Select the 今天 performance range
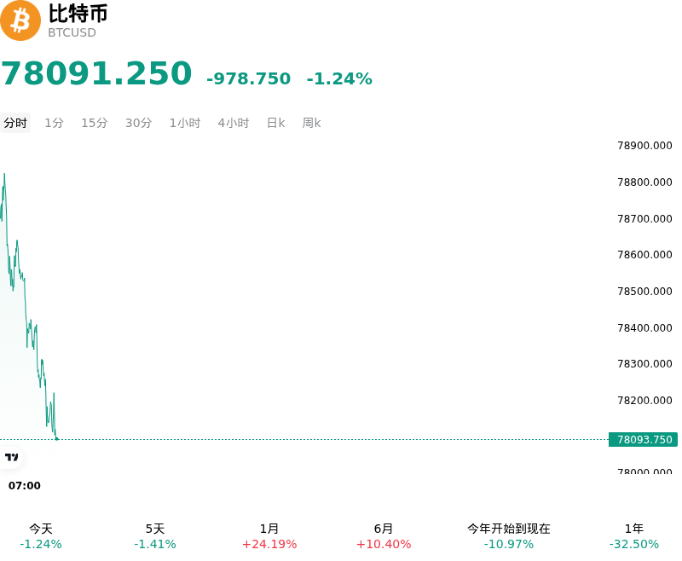682x561 pixels. (41, 536)
